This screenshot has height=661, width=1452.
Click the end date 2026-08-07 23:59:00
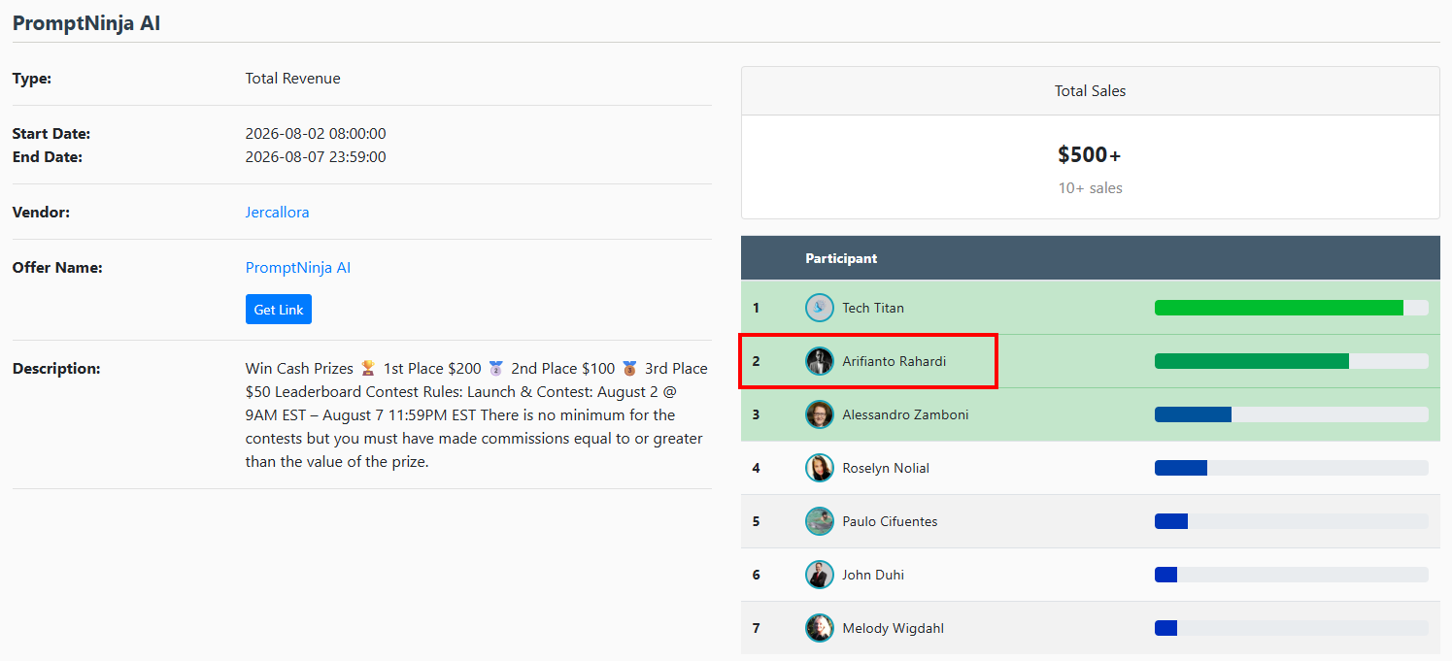316,157
